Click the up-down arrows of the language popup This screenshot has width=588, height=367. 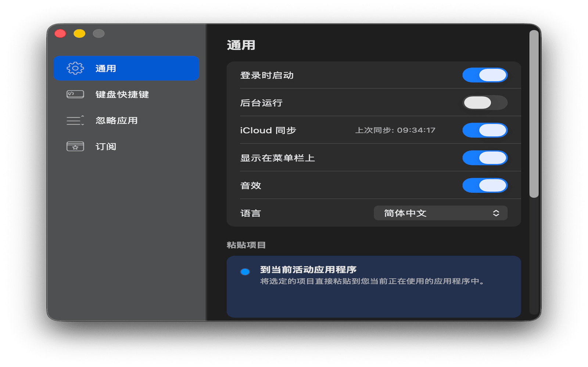(496, 213)
